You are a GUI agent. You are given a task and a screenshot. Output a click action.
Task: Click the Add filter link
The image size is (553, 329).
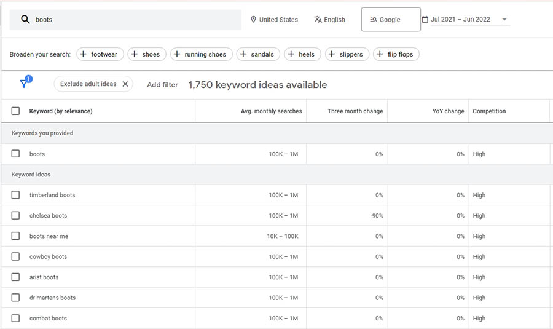click(162, 85)
